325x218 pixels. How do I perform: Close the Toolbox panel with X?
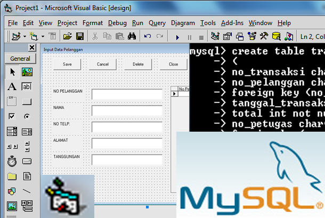(32, 48)
